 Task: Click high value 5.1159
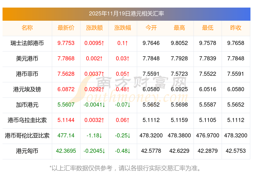(x=179, y=120)
